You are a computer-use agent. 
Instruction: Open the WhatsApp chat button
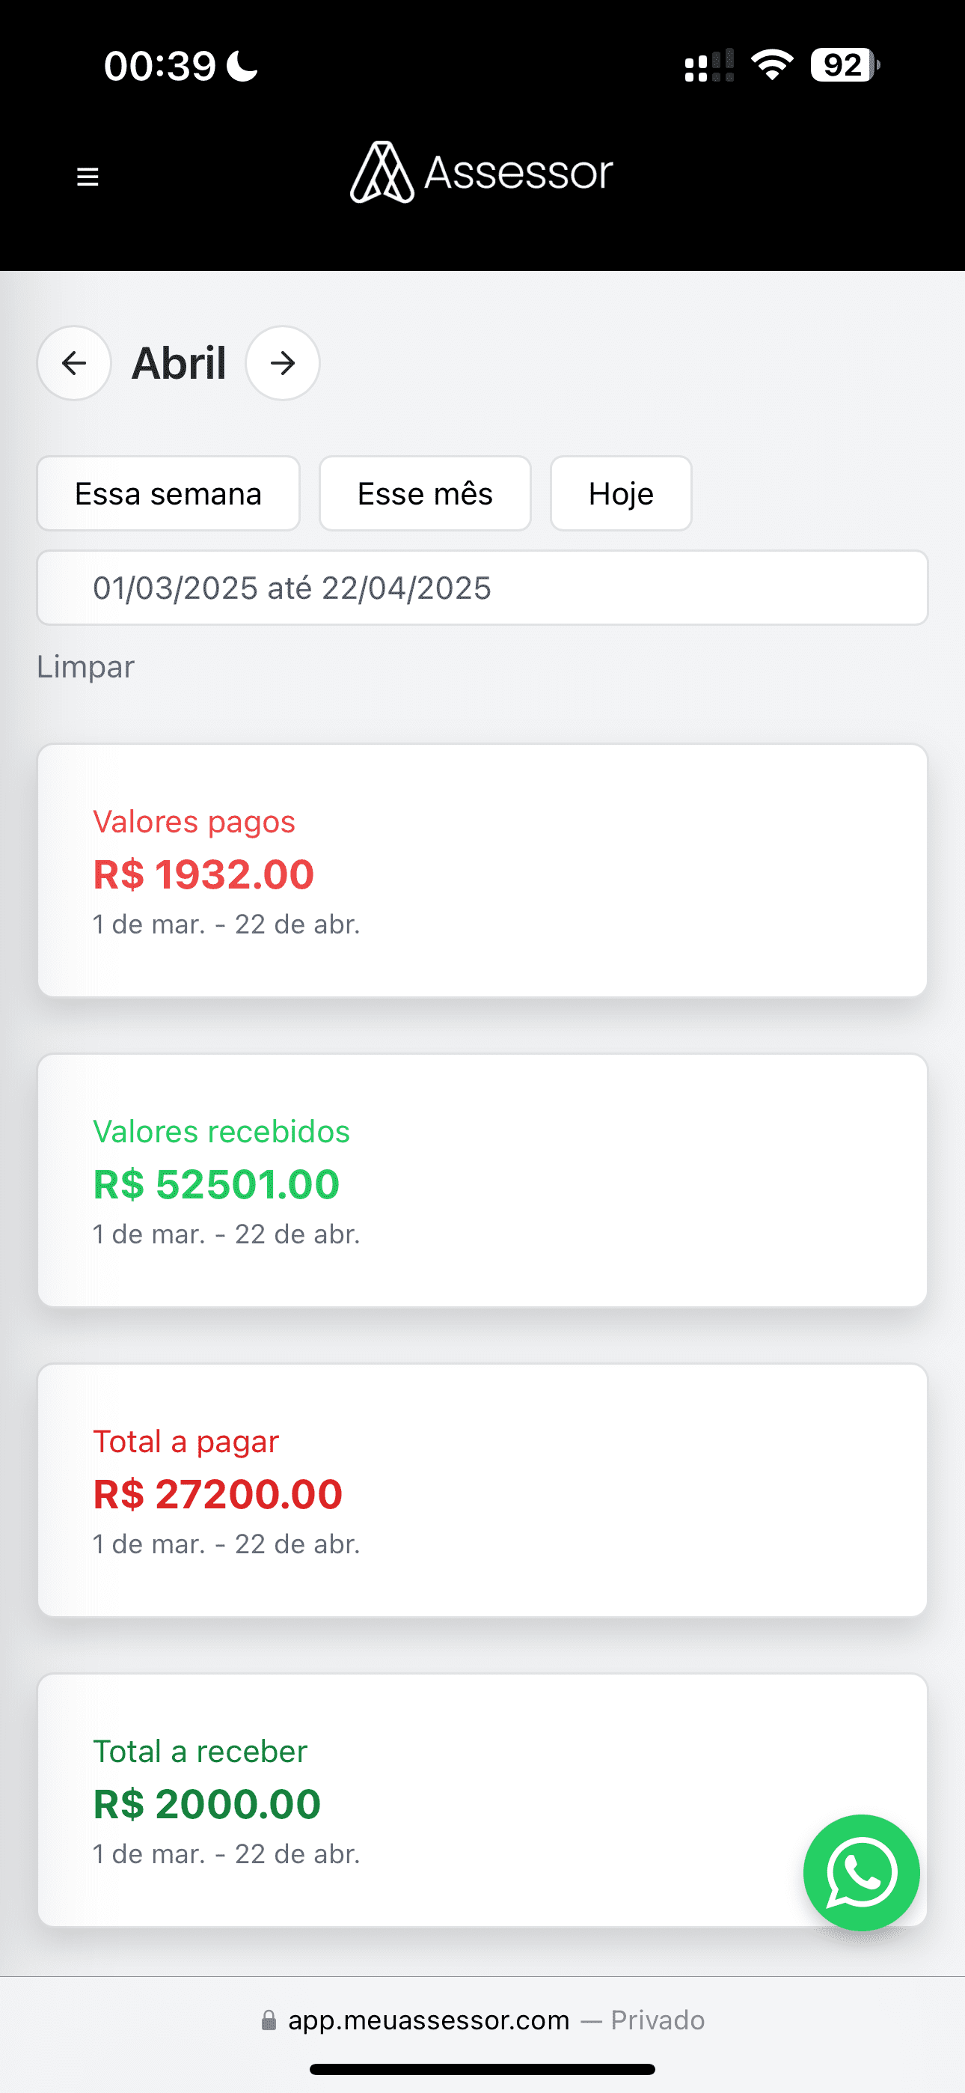861,1872
